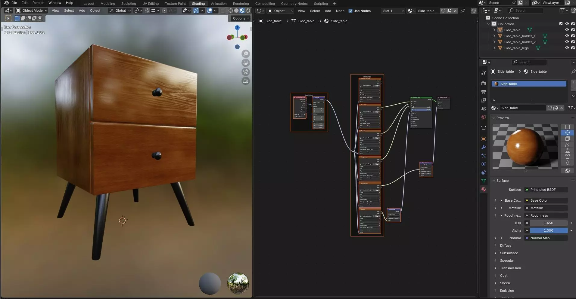
Task: Click the HDRI environment preview sphere
Action: coord(238,283)
